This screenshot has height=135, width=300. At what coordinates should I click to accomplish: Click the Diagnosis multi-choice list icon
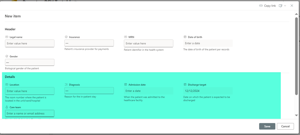point(66,84)
